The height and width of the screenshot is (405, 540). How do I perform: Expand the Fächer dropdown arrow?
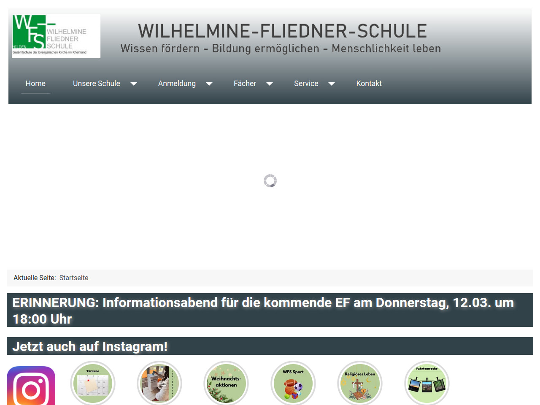270,84
